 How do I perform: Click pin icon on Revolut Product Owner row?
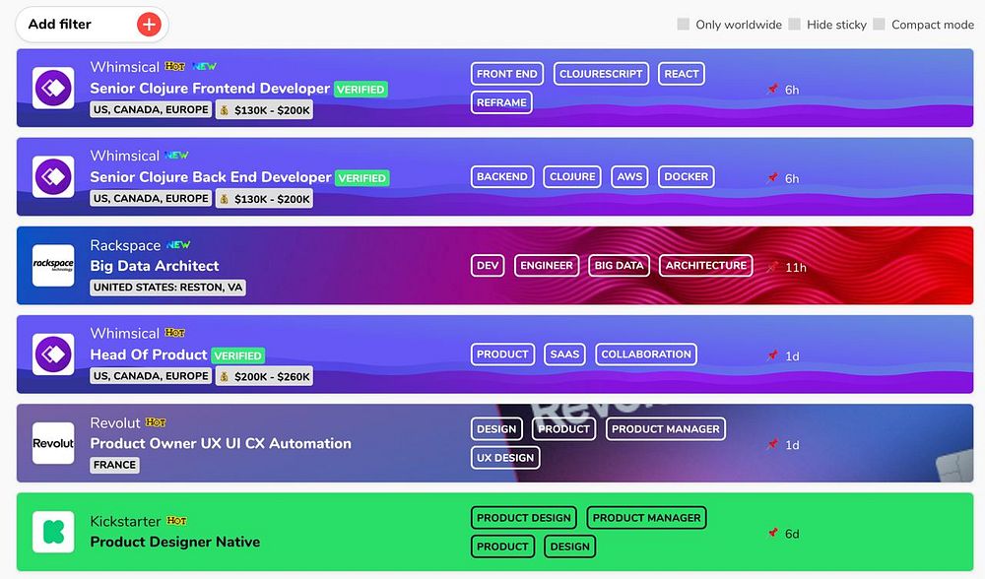click(x=772, y=445)
